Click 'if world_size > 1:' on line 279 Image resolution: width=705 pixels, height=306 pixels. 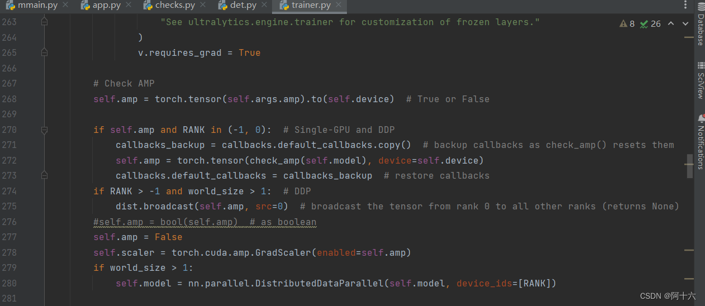144,267
